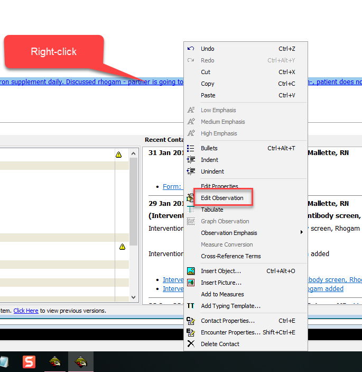Choose Delete Contact entry

point(246,344)
